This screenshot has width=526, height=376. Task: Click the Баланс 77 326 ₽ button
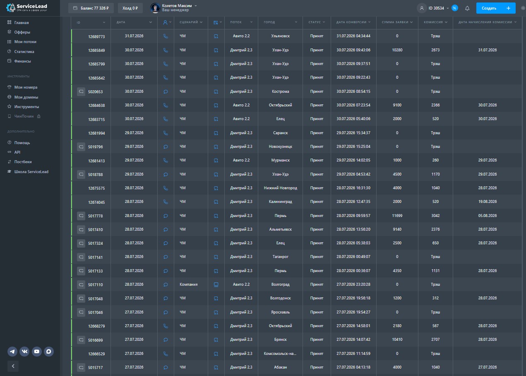pyautogui.click(x=91, y=8)
